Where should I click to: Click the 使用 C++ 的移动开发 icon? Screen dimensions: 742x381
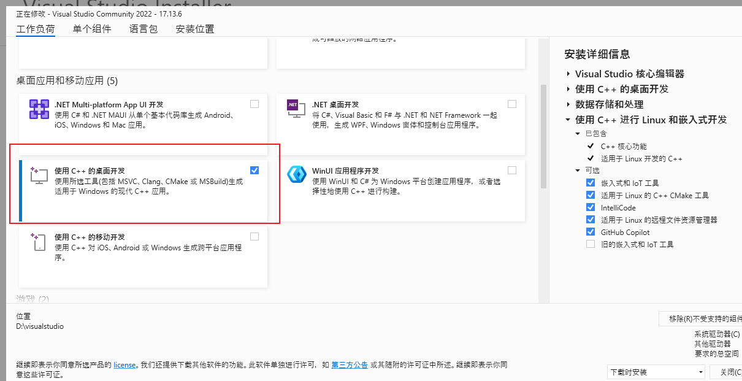coord(39,242)
